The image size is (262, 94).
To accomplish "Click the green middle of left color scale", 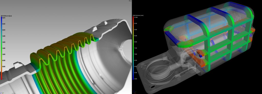I will point(1,48).
